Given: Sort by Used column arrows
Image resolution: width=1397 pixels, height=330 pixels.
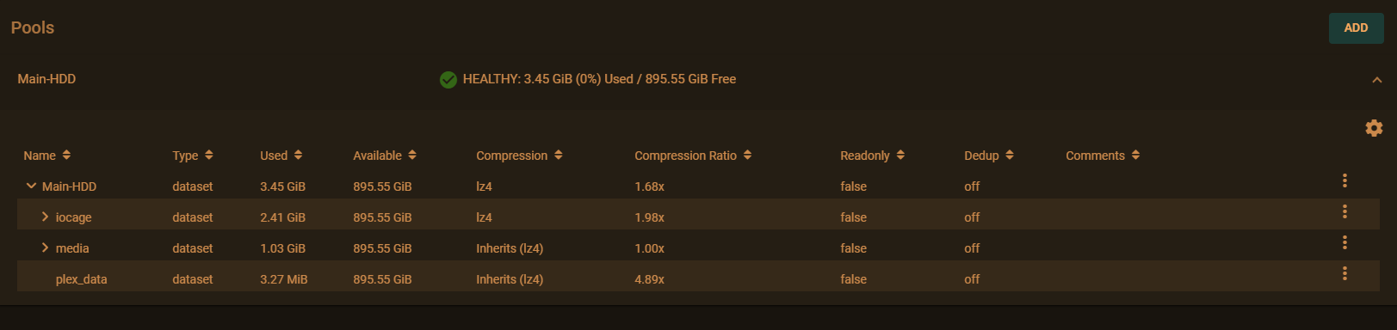Looking at the screenshot, I should click(298, 156).
